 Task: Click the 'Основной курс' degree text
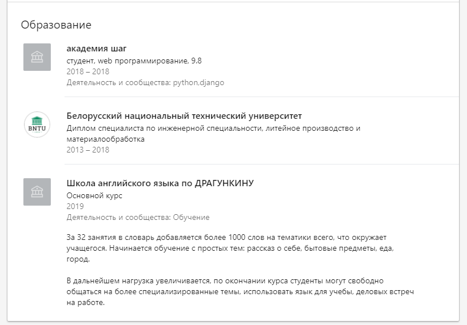pos(94,195)
